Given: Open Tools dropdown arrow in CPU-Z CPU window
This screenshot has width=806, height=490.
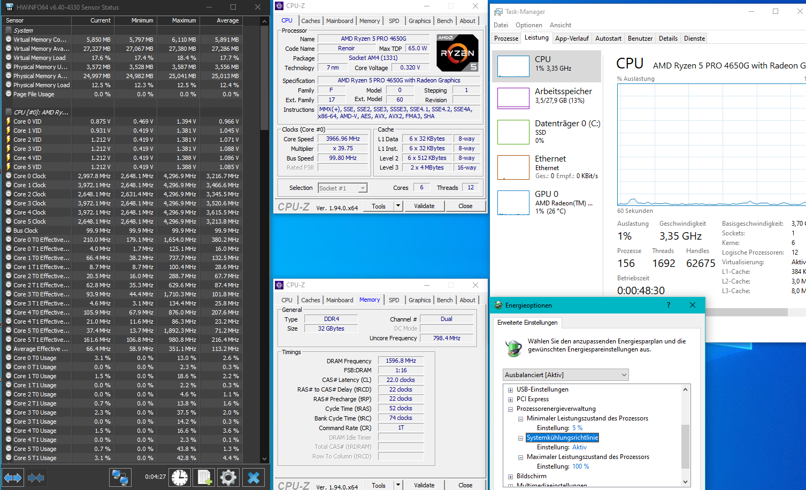Looking at the screenshot, I should tap(397, 206).
